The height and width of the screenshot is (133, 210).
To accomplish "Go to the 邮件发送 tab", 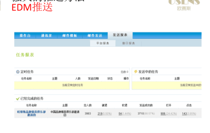I will [95, 35].
